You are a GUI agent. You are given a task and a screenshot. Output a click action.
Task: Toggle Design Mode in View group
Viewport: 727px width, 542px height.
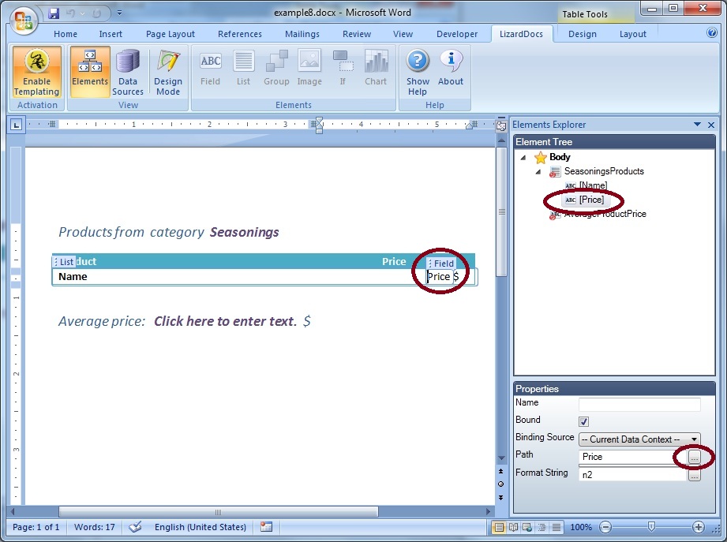coord(168,72)
